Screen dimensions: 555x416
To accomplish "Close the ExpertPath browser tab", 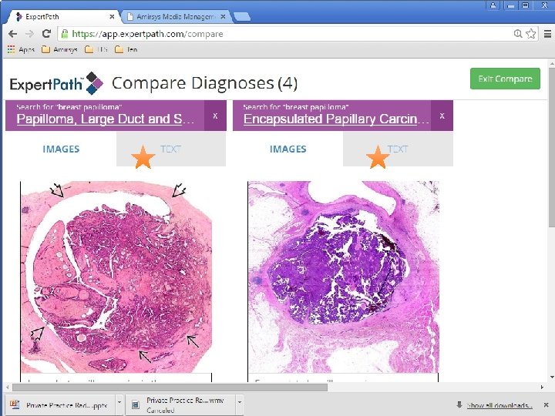I will pos(112,16).
